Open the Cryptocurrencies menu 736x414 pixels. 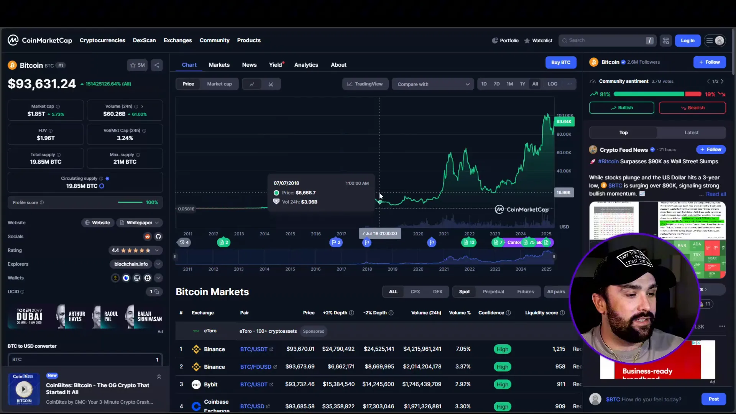click(102, 40)
